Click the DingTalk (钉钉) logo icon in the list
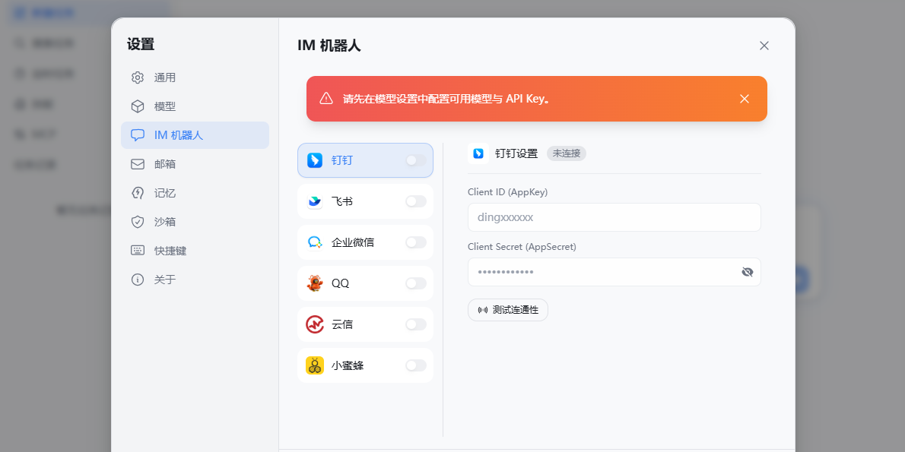The width and height of the screenshot is (905, 452). coord(315,160)
